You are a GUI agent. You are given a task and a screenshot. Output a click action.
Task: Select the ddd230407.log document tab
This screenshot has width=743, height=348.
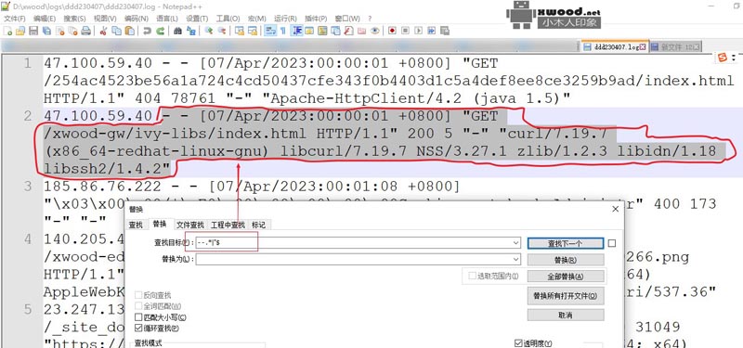pyautogui.click(x=614, y=47)
